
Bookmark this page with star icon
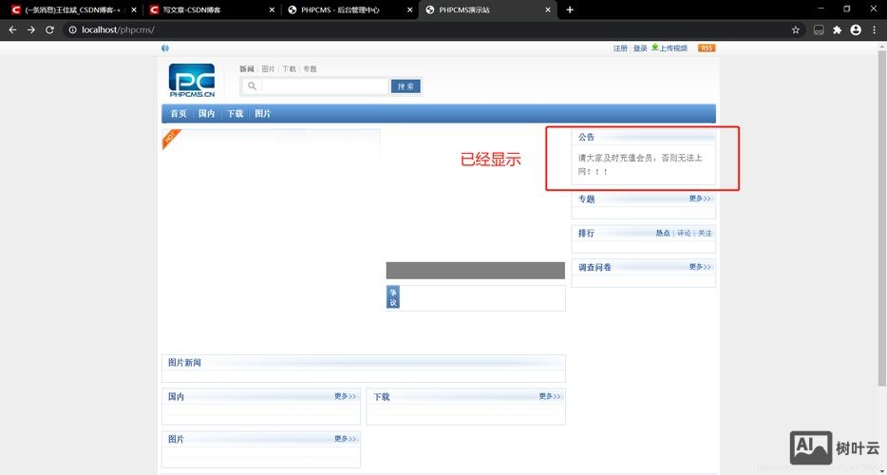796,30
